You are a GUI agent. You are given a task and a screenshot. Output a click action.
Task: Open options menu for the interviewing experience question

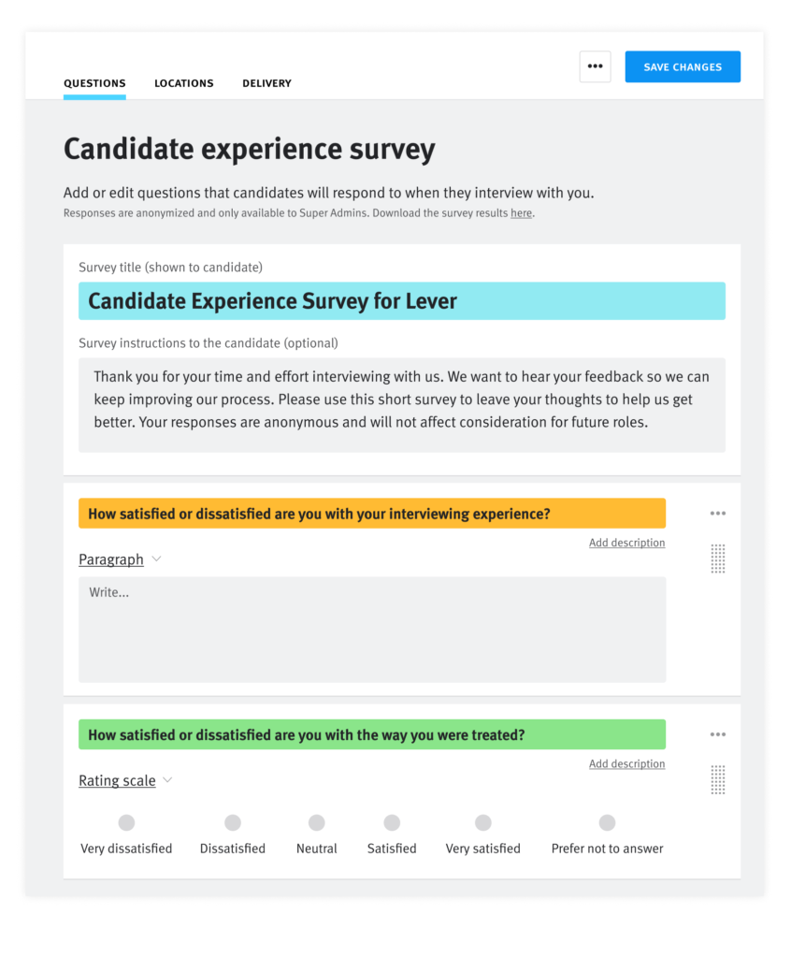[x=718, y=512]
